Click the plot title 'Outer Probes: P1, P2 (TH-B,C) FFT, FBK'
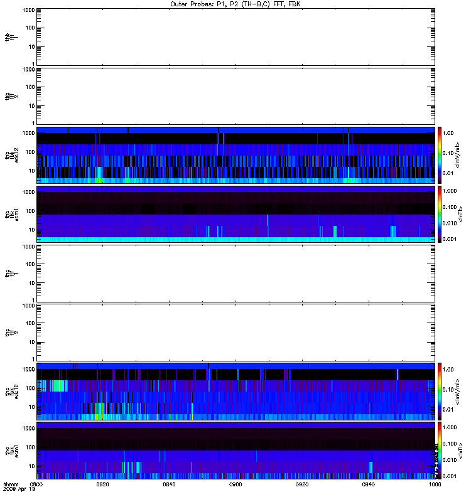Screen dimensions: 471x502 [235, 4]
